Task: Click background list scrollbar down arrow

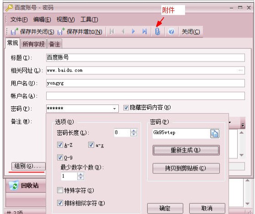Action: 247,204
